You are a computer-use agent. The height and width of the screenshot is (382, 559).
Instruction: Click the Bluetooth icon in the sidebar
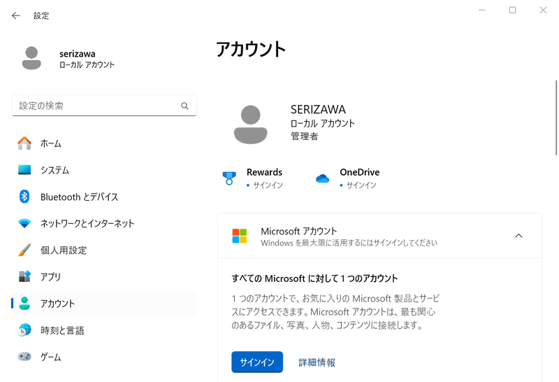[x=24, y=197]
